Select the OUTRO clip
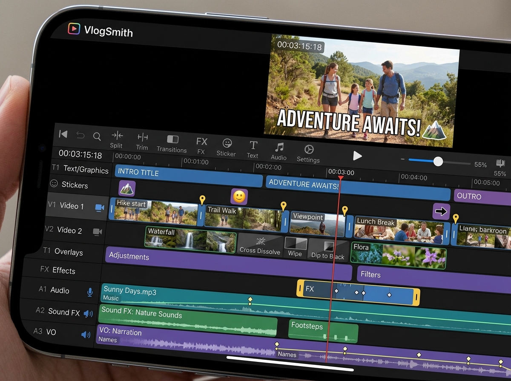 (x=482, y=197)
